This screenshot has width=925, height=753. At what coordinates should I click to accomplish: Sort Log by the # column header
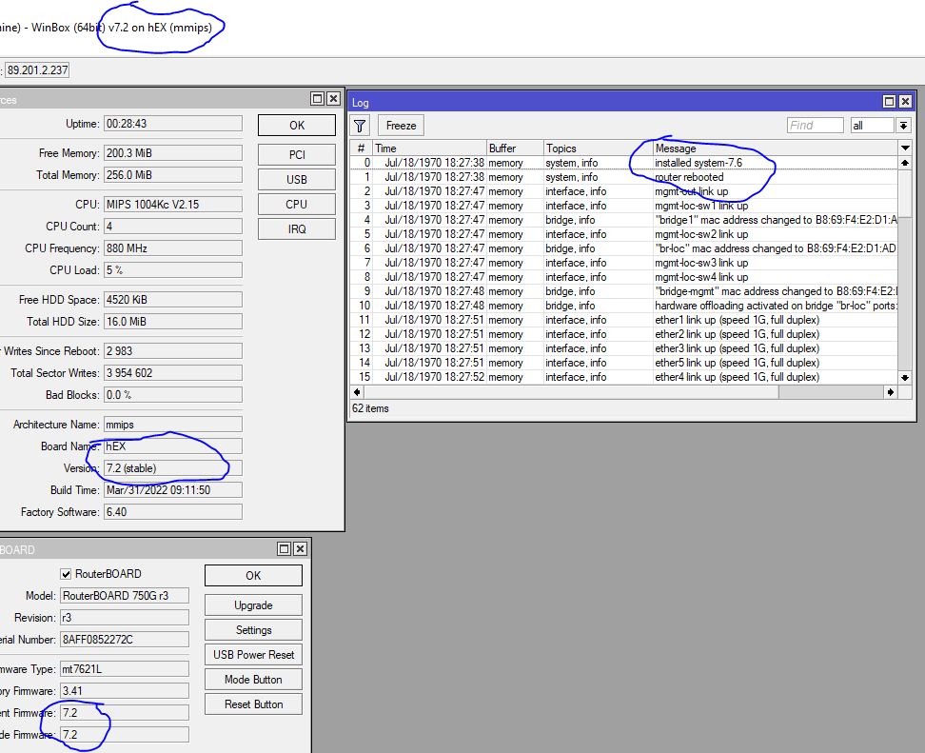[x=361, y=149]
